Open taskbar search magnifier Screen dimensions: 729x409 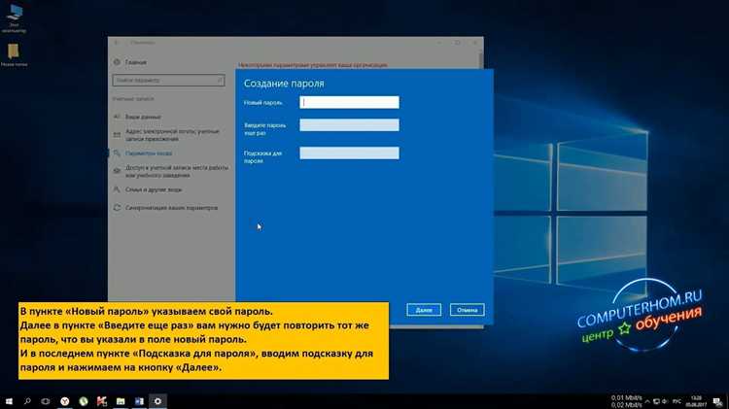pyautogui.click(x=27, y=401)
